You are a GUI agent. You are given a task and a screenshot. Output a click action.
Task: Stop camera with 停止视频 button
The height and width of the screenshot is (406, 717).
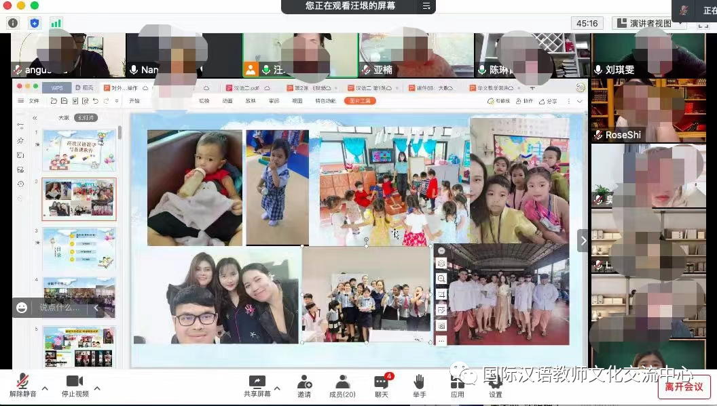point(75,386)
